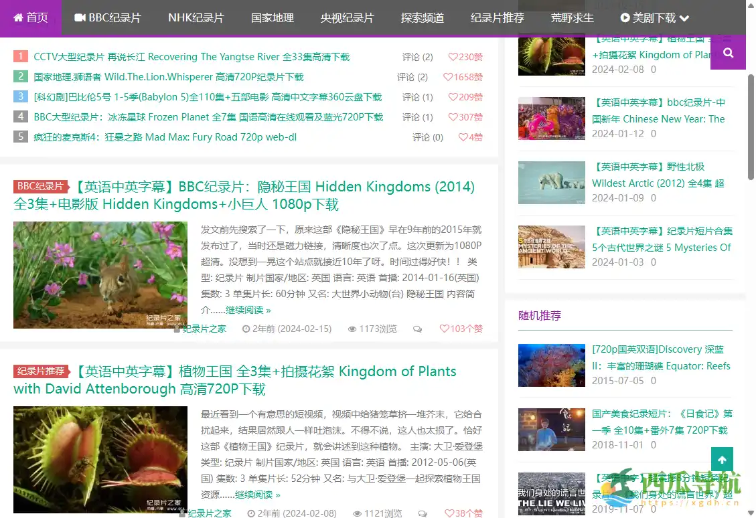Open the 评论 (2) comments link on Recovering The Yangtse River
This screenshot has height=518, width=756.
coord(417,57)
